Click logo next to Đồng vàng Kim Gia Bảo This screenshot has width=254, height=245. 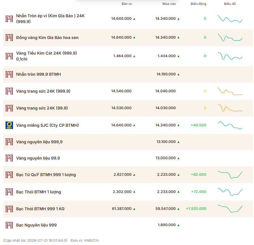[x=9, y=38]
